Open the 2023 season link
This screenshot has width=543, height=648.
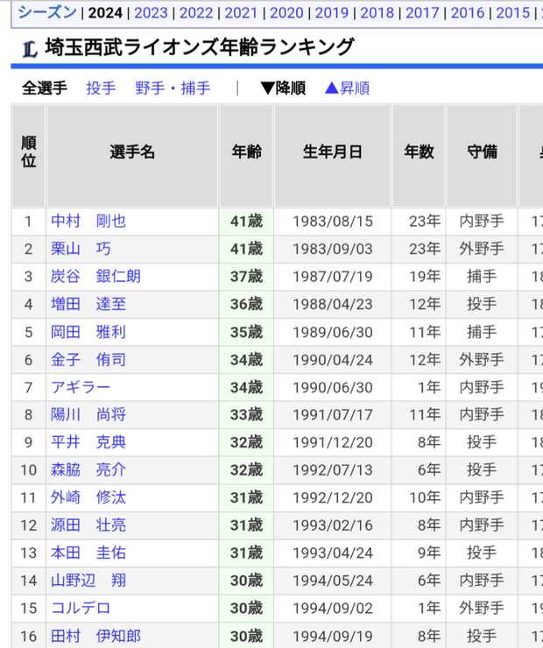click(x=152, y=12)
